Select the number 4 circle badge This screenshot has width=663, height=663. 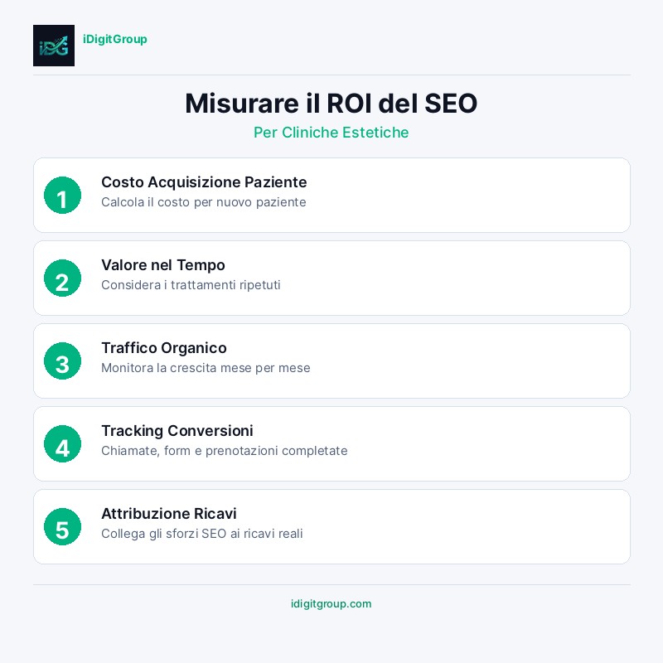click(x=62, y=444)
